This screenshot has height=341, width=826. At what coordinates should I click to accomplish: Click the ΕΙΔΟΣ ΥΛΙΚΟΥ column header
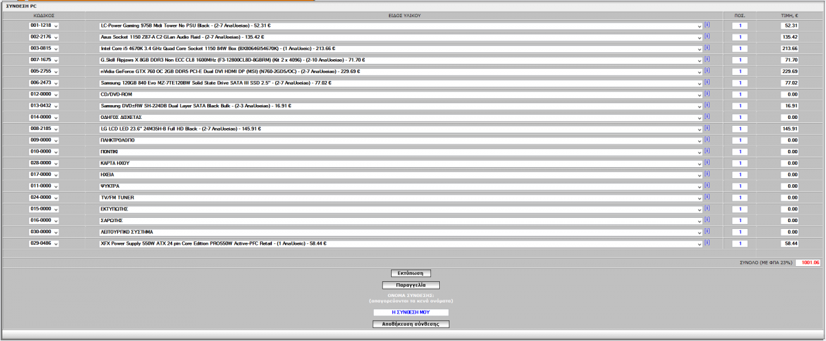(405, 14)
